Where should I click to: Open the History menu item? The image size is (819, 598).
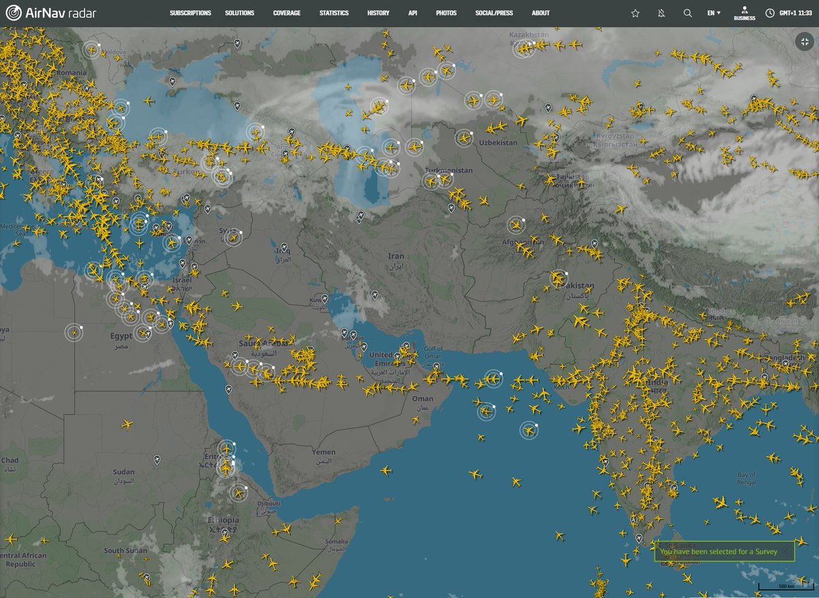(378, 13)
